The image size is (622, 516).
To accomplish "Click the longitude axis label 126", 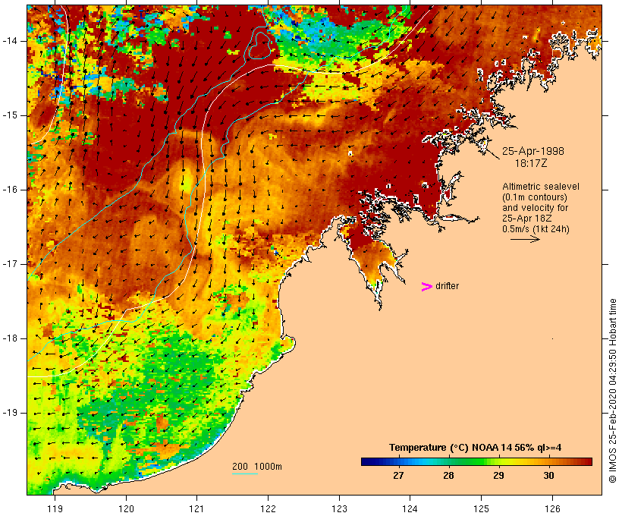I will click(552, 508).
